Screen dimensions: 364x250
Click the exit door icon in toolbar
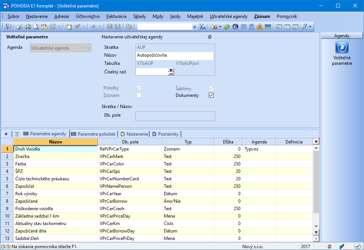8,27
